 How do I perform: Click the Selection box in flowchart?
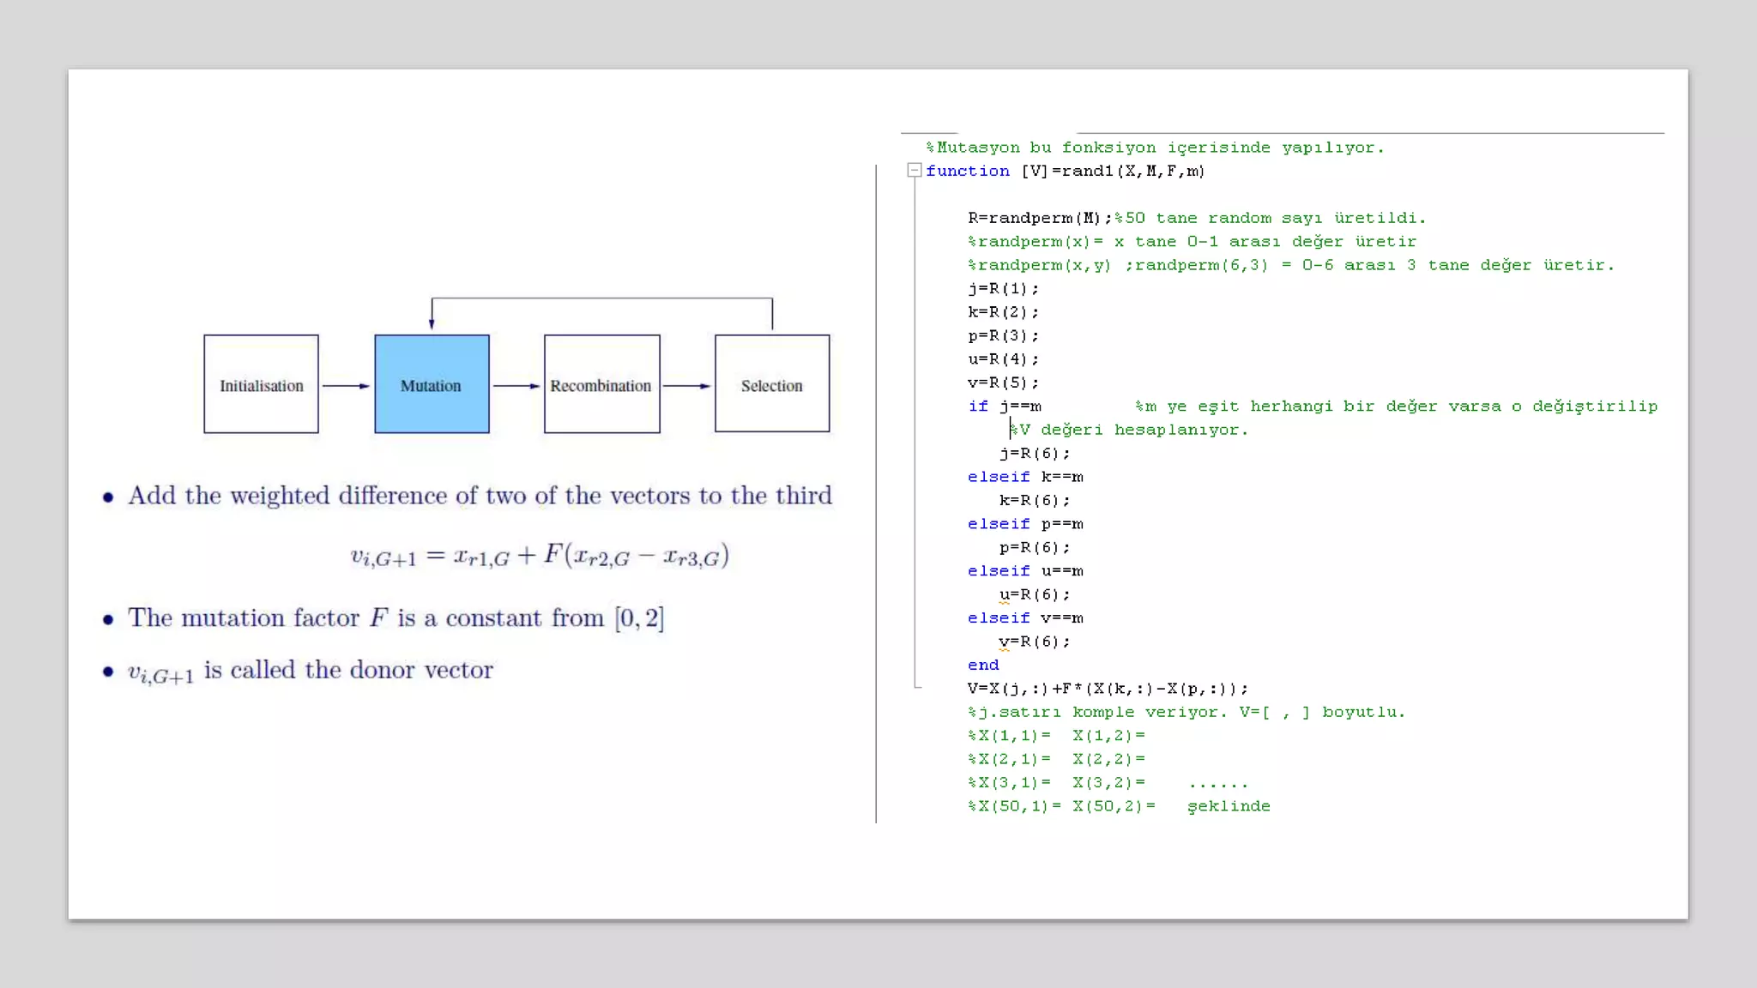(x=772, y=384)
